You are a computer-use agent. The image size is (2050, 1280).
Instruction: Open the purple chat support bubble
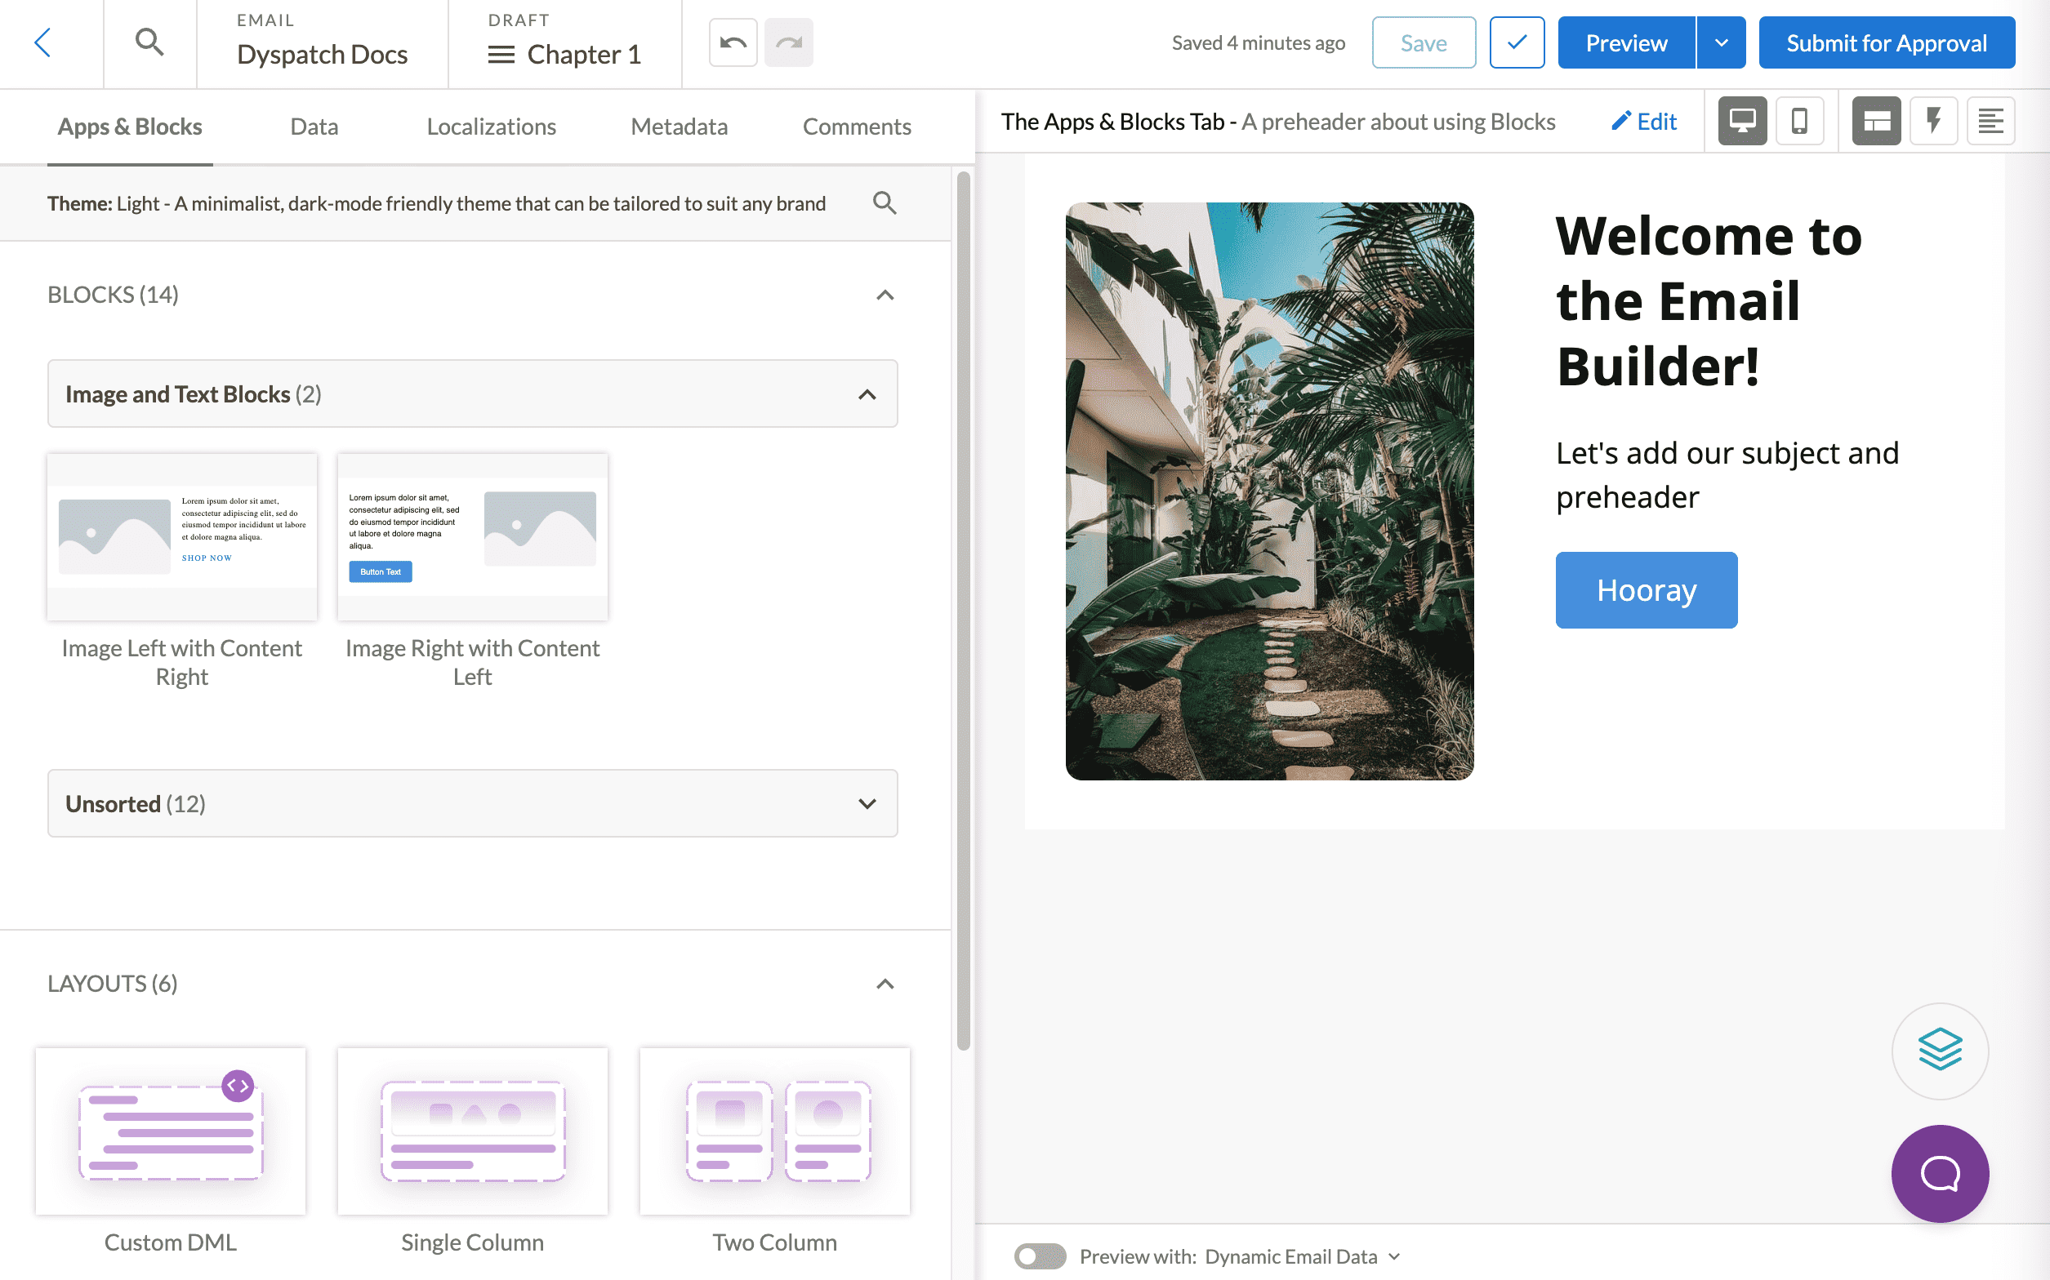tap(1940, 1173)
